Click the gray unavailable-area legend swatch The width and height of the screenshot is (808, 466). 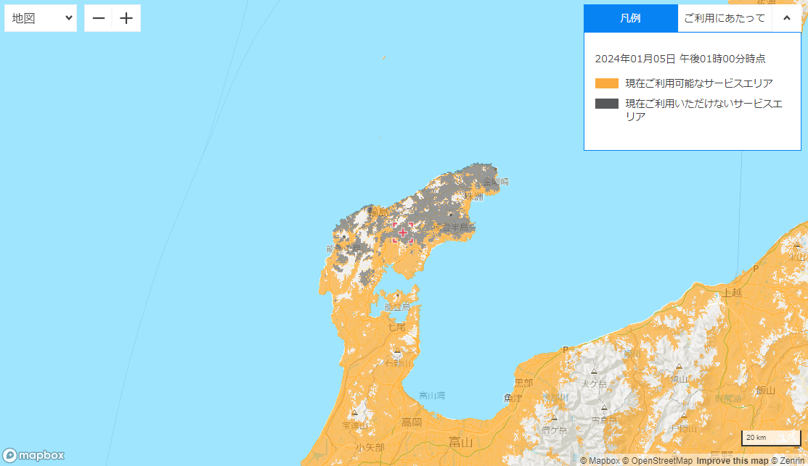606,104
